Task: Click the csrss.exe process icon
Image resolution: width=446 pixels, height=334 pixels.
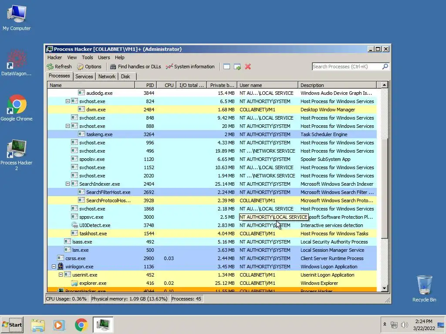Action: click(x=61, y=258)
